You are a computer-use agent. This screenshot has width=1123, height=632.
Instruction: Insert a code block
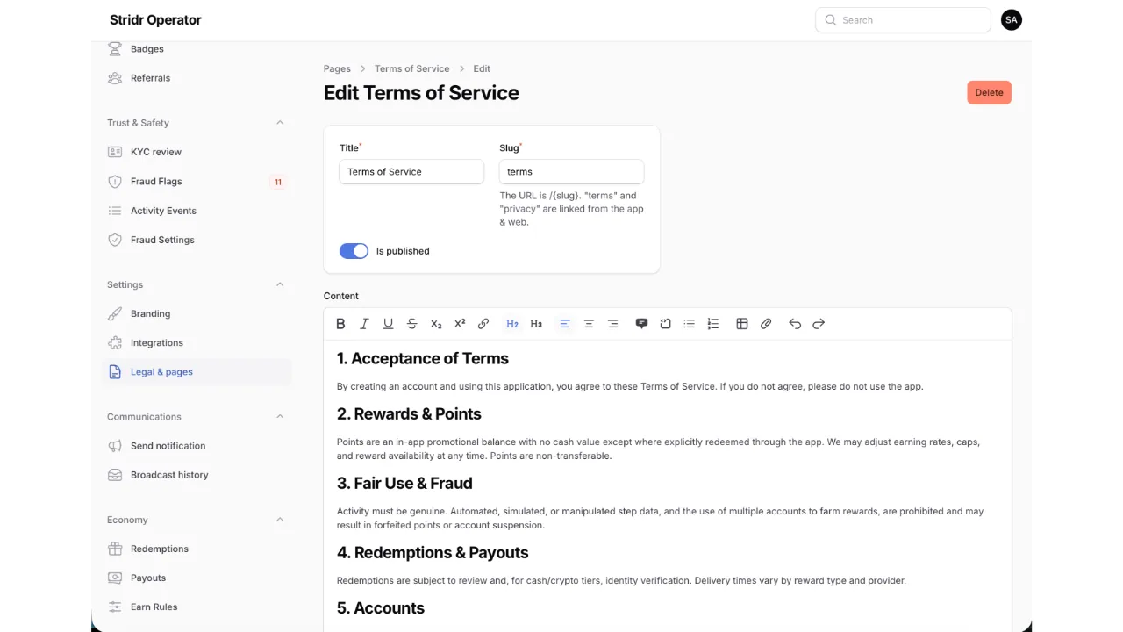(x=665, y=324)
